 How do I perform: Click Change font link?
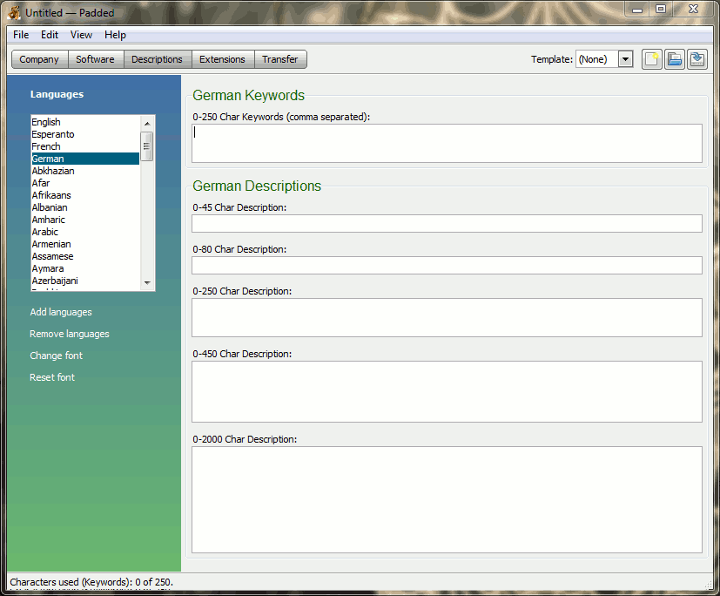[x=57, y=356]
